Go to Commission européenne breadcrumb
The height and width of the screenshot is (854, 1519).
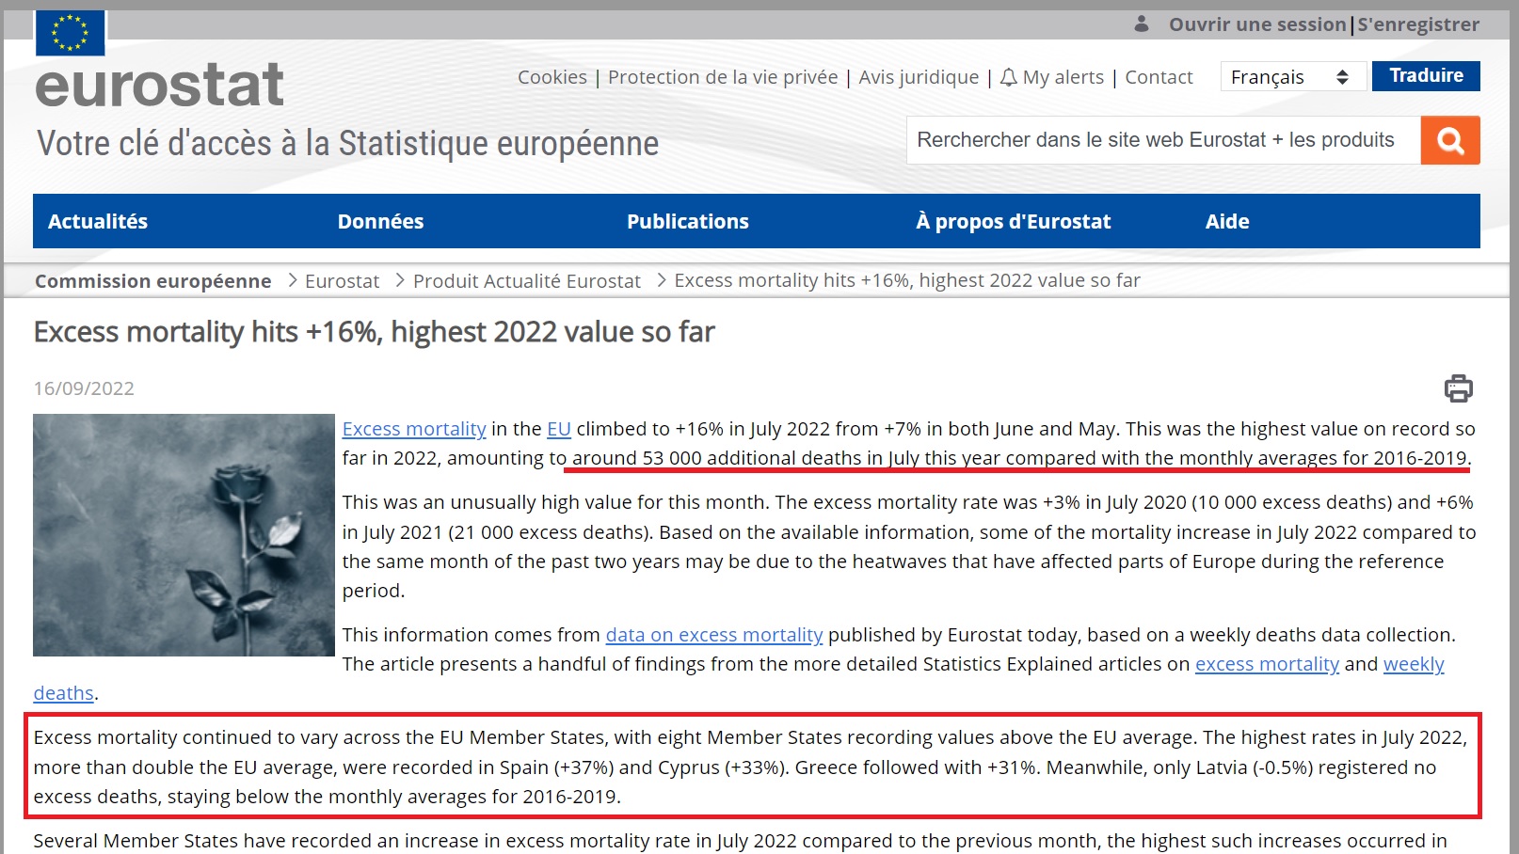153,281
